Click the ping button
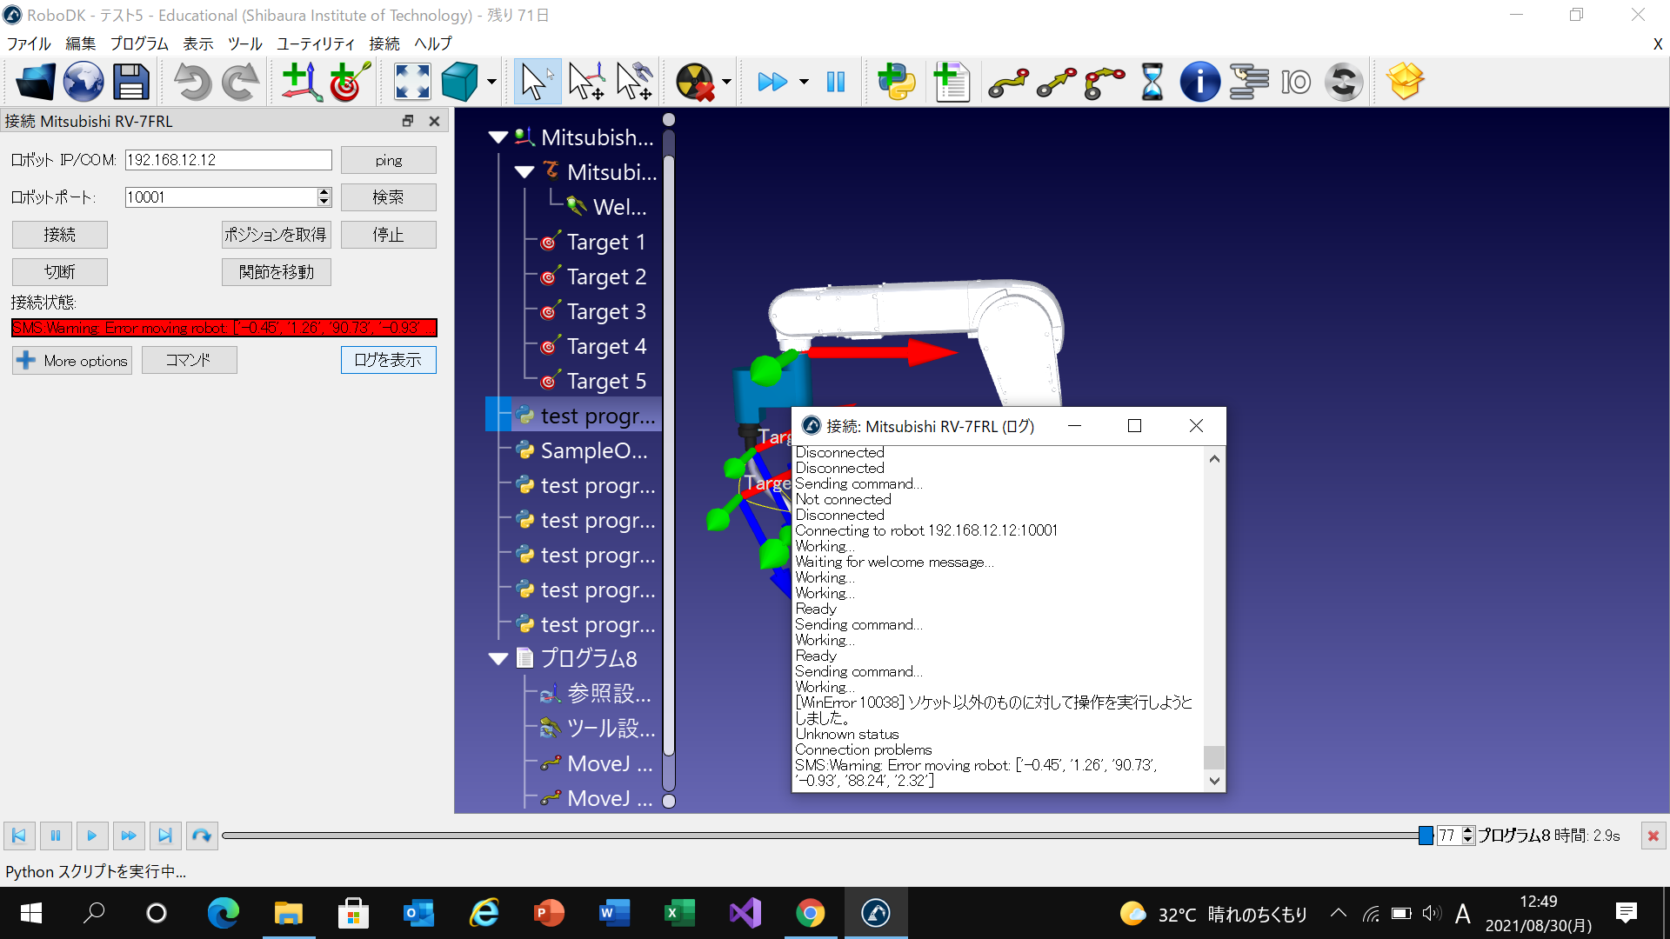 point(388,160)
